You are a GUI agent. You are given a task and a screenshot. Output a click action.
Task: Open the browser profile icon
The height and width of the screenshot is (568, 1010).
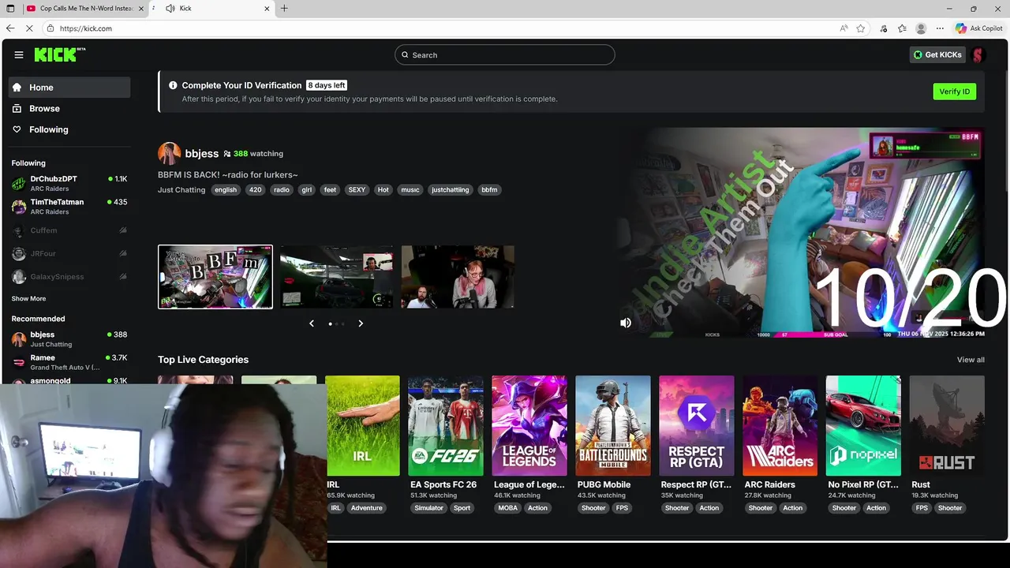coord(921,28)
